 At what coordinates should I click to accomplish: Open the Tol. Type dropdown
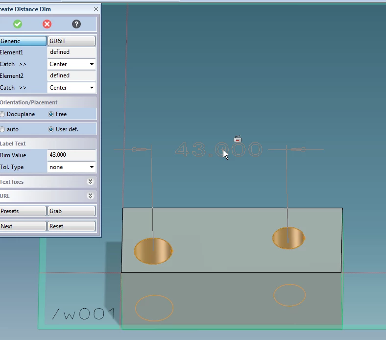(72, 167)
